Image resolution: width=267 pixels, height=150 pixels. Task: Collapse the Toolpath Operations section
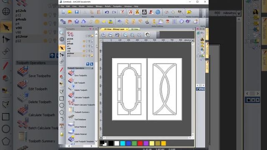[92, 68]
